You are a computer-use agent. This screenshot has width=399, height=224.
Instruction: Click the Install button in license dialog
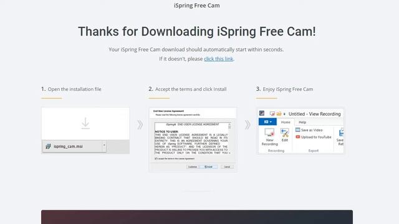pyautogui.click(x=209, y=167)
